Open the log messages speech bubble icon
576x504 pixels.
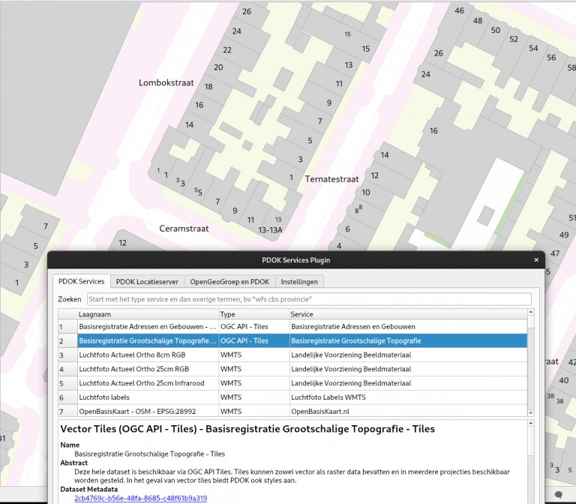tap(558, 494)
